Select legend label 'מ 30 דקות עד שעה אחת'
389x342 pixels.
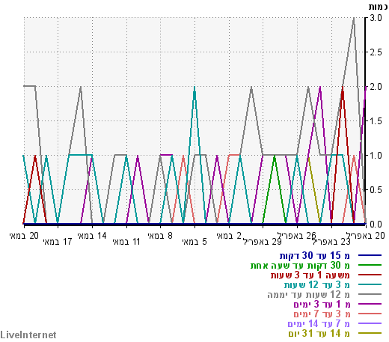300,266
